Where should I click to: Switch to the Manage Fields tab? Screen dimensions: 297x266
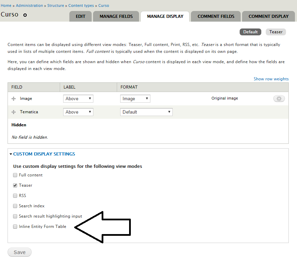click(x=116, y=16)
